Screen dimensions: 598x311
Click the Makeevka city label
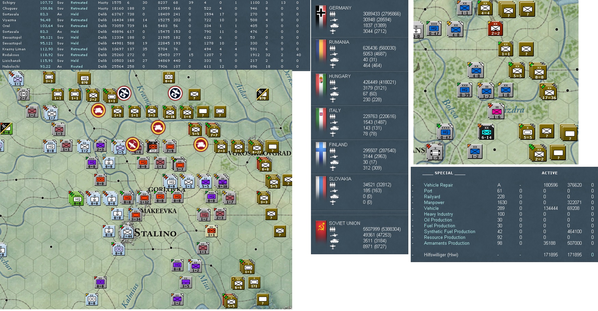[x=159, y=211]
